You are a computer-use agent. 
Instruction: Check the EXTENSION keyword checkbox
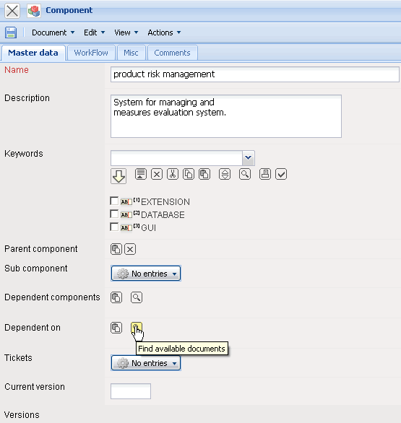(114, 201)
